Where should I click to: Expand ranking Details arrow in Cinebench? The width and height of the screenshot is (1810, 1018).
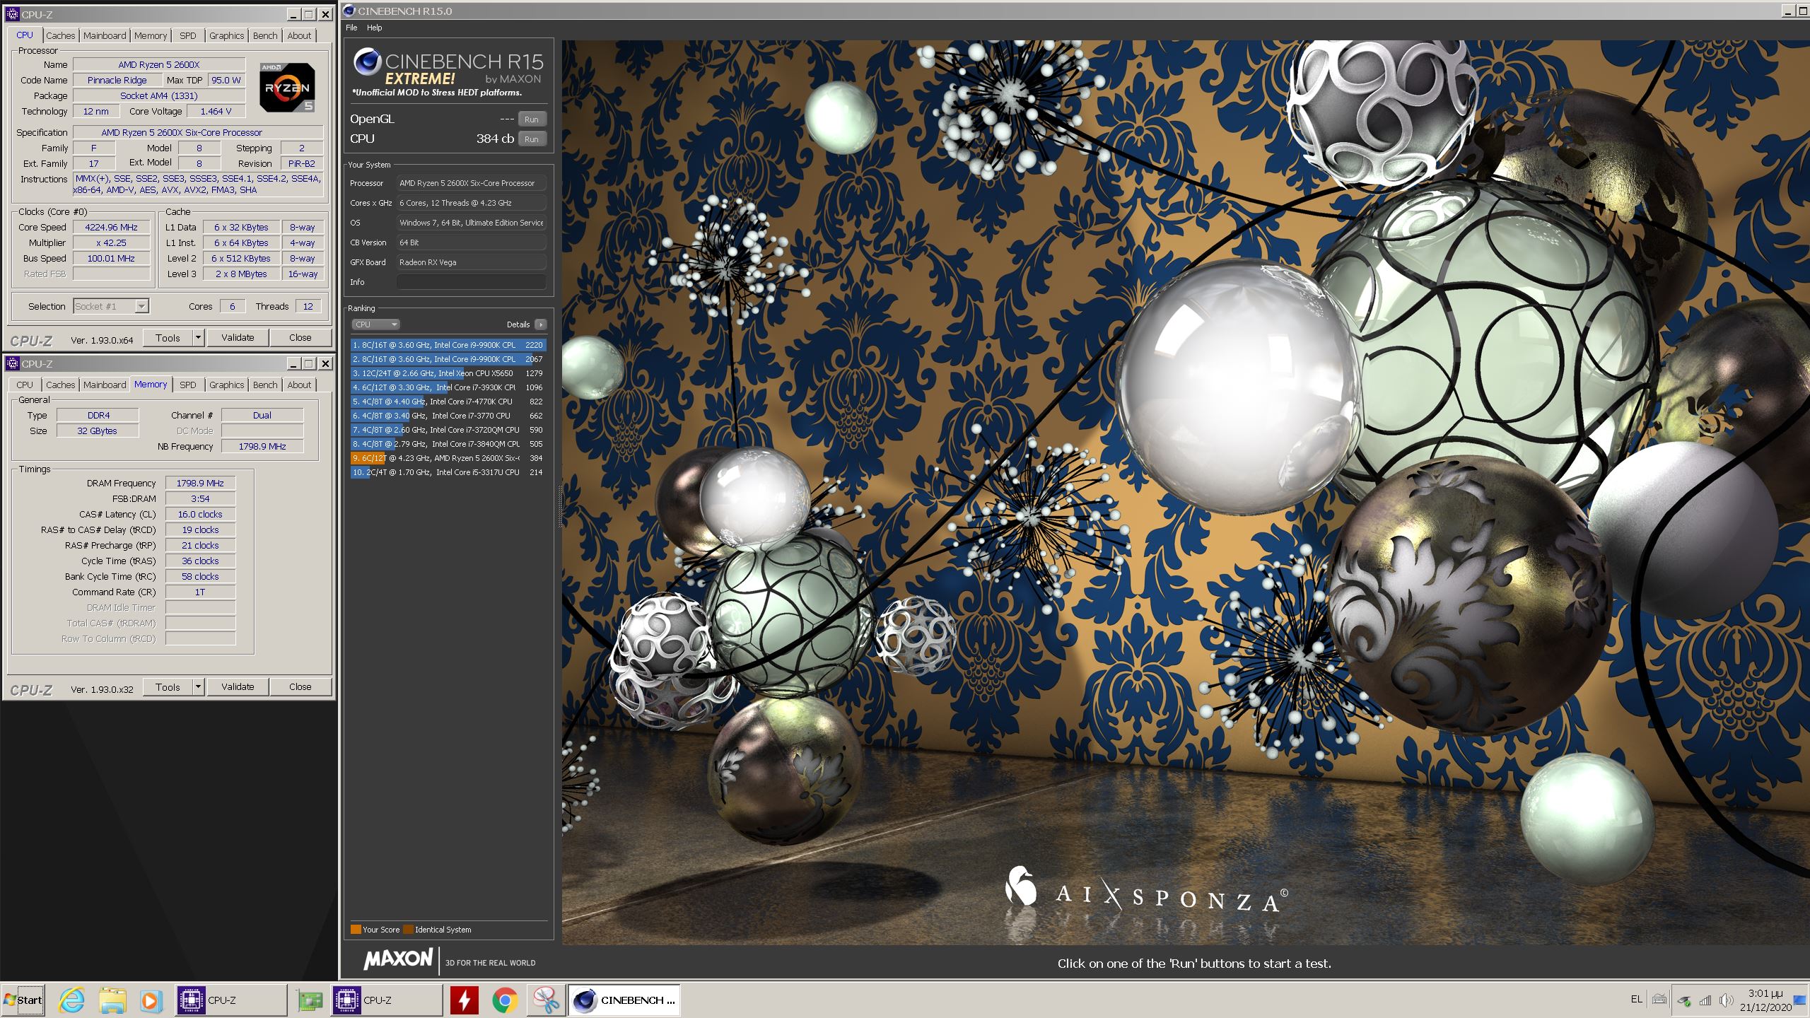pos(540,324)
